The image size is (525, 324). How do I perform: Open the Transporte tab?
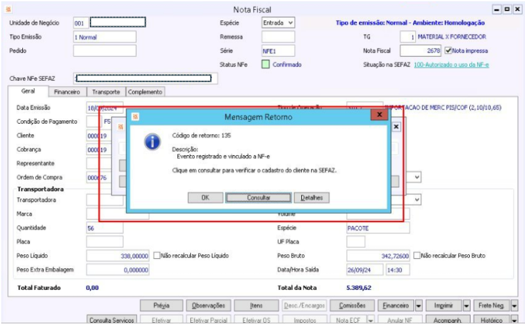(106, 92)
